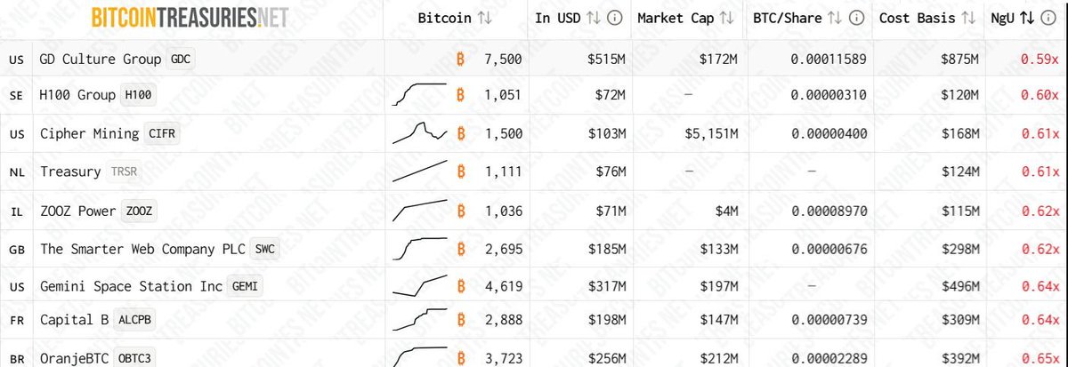Show BTC/Share info tooltip icon
1068x367 pixels.
tap(854, 18)
